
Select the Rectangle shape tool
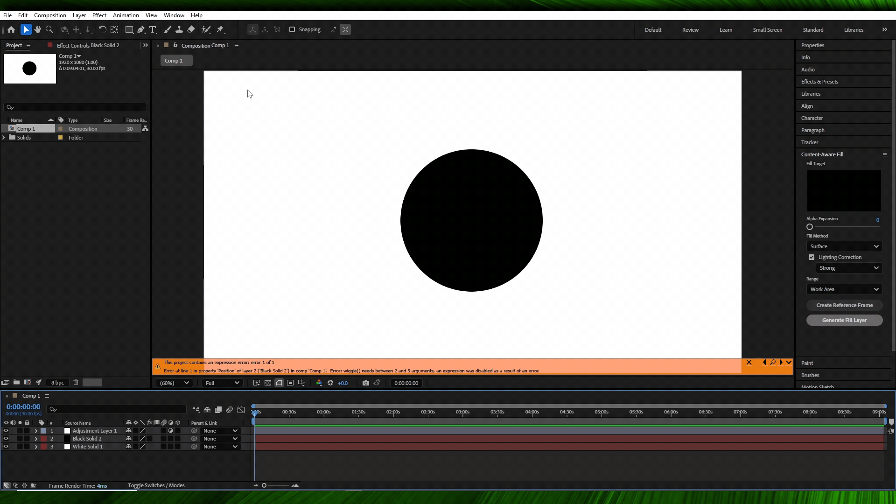tap(129, 29)
